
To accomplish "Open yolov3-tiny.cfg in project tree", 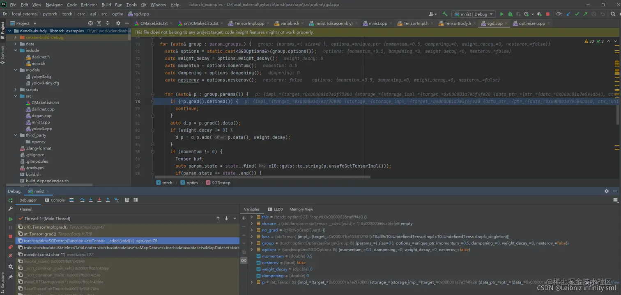I will click(45, 83).
